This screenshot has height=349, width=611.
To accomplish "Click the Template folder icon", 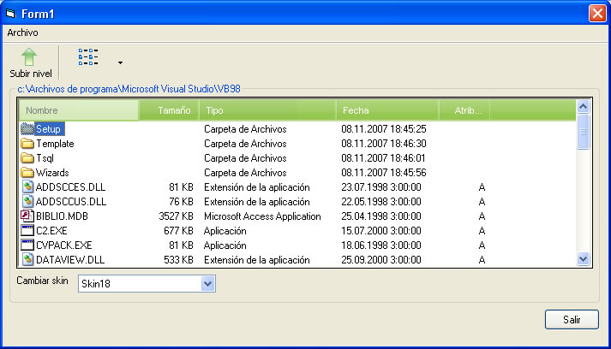I will pyautogui.click(x=27, y=144).
